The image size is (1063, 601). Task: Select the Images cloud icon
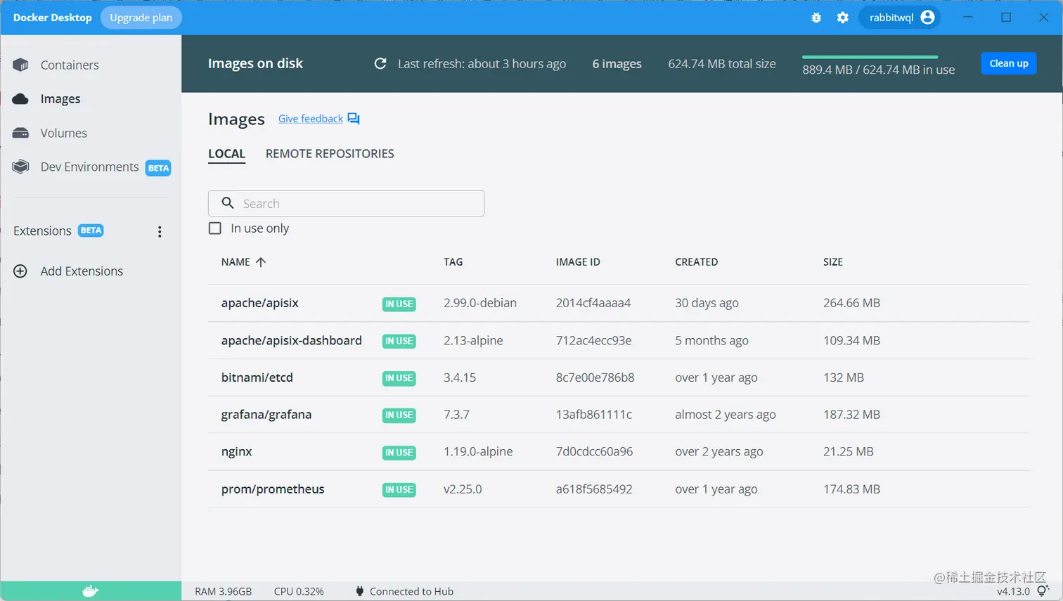pos(20,99)
